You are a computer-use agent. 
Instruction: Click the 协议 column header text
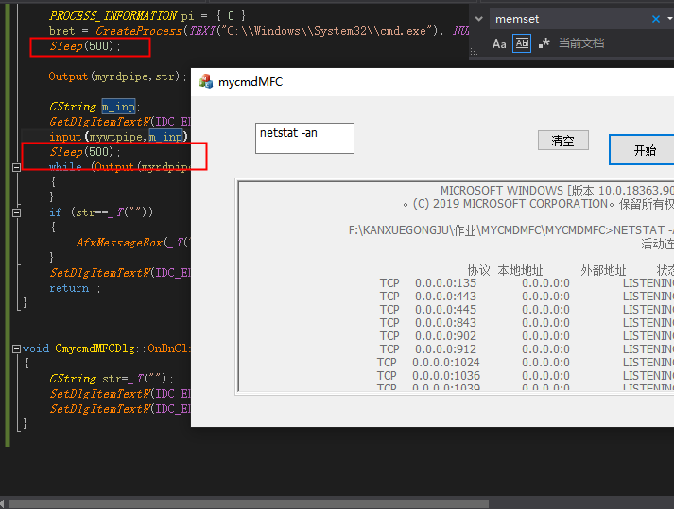(x=478, y=270)
